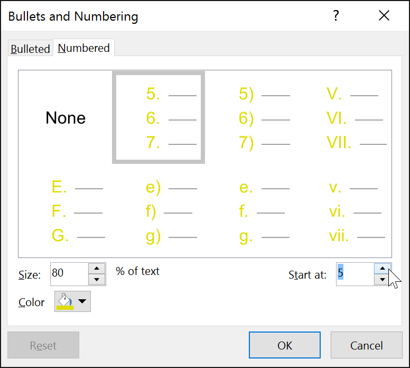Increase Size percentage with up arrow
This screenshot has width=410, height=368.
pos(96,268)
